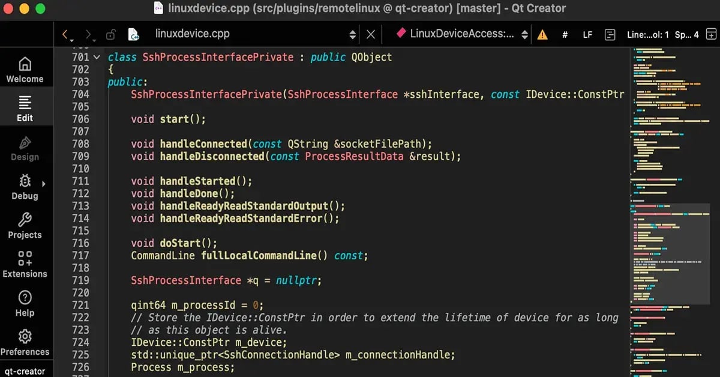The width and height of the screenshot is (720, 377).
Task: Toggle the file lock icon
Action: 110,35
